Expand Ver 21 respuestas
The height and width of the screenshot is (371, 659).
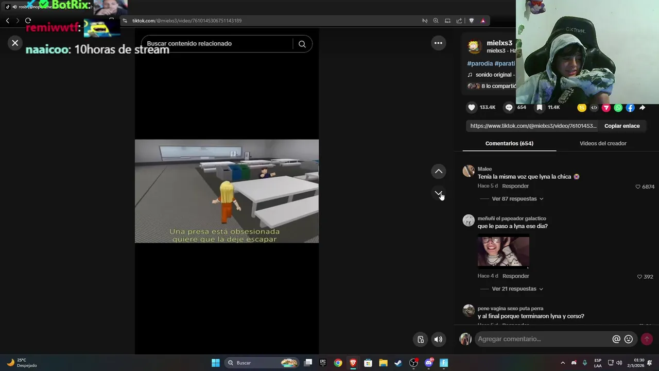coord(517,289)
